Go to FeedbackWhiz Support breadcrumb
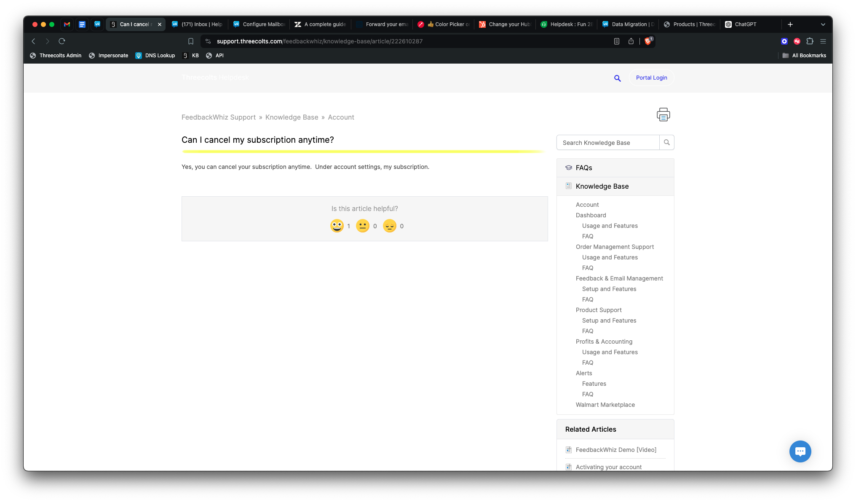The width and height of the screenshot is (856, 502). 219,117
